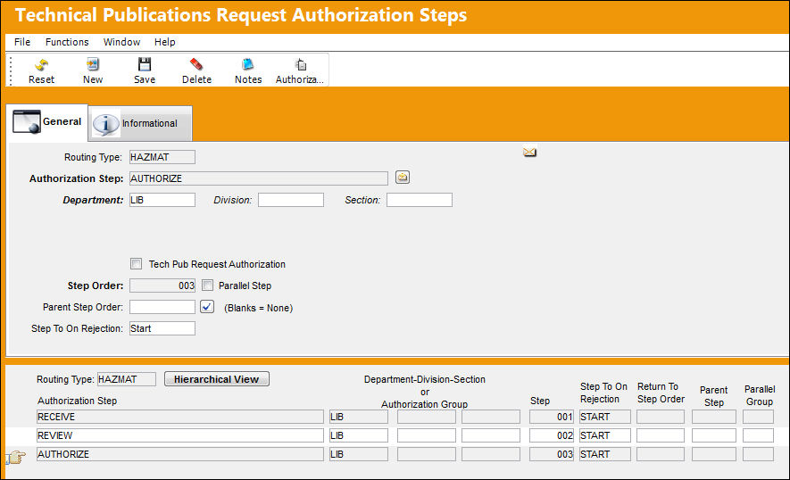Click the Step To On Rejection column header

point(603,393)
